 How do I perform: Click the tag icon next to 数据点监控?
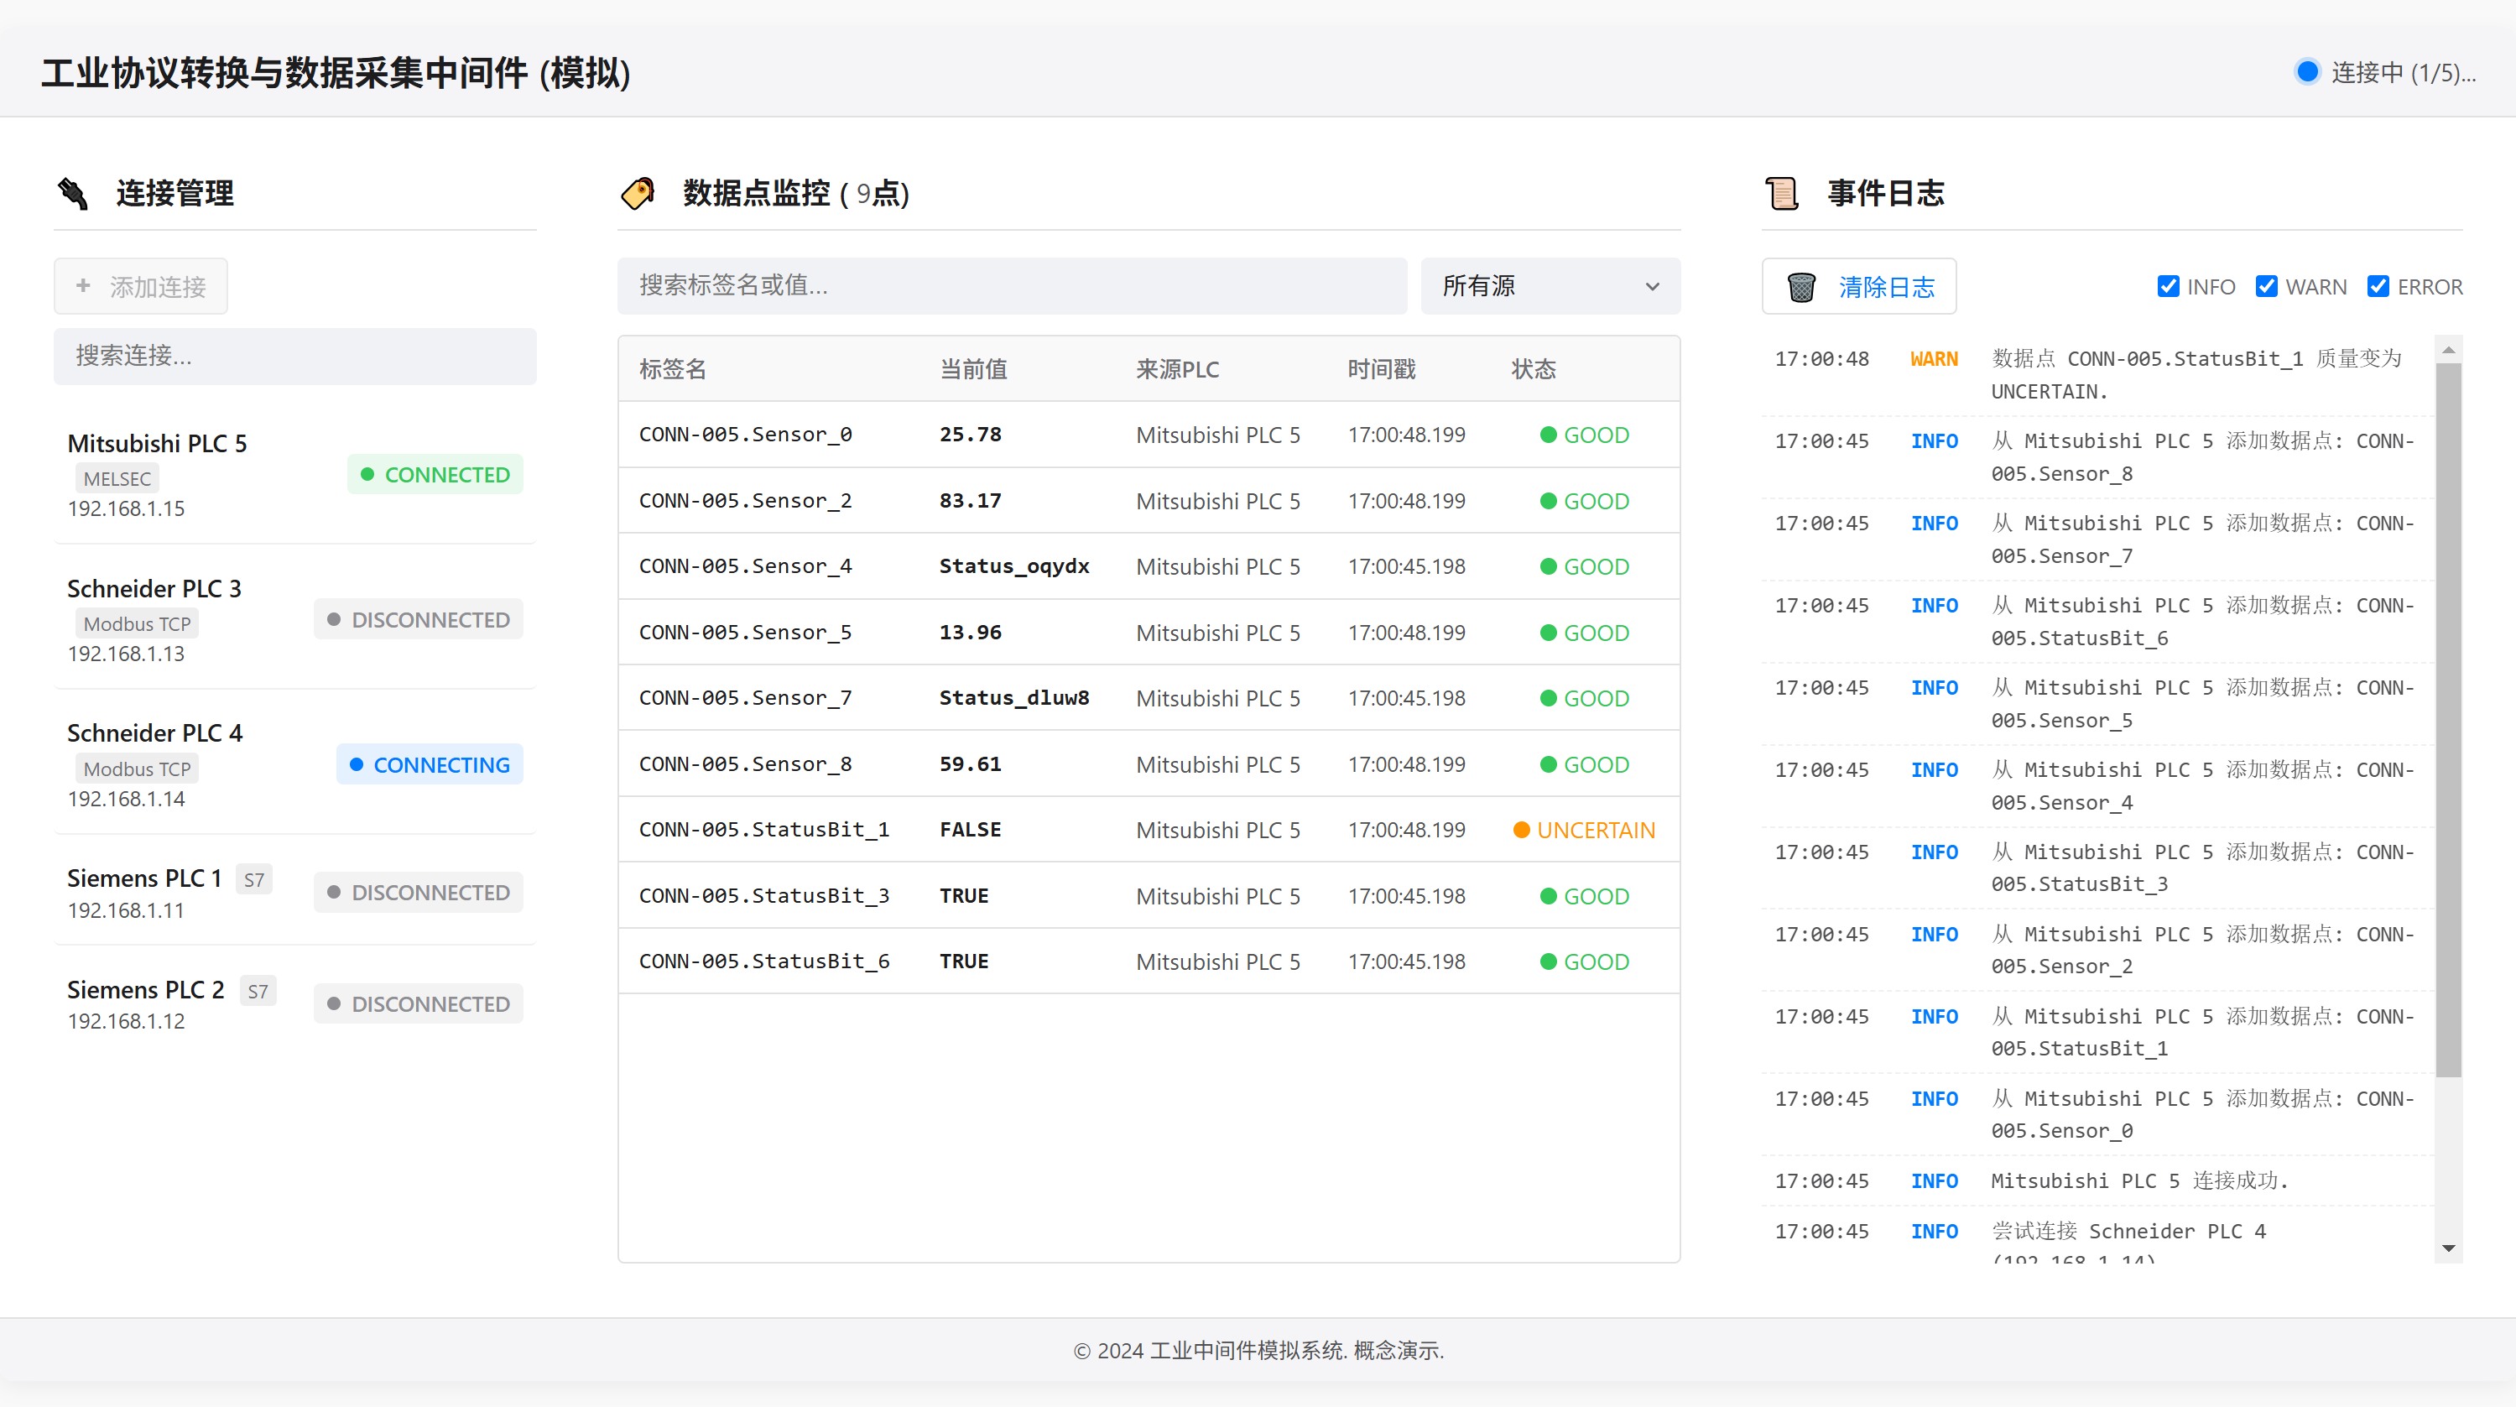[x=638, y=194]
